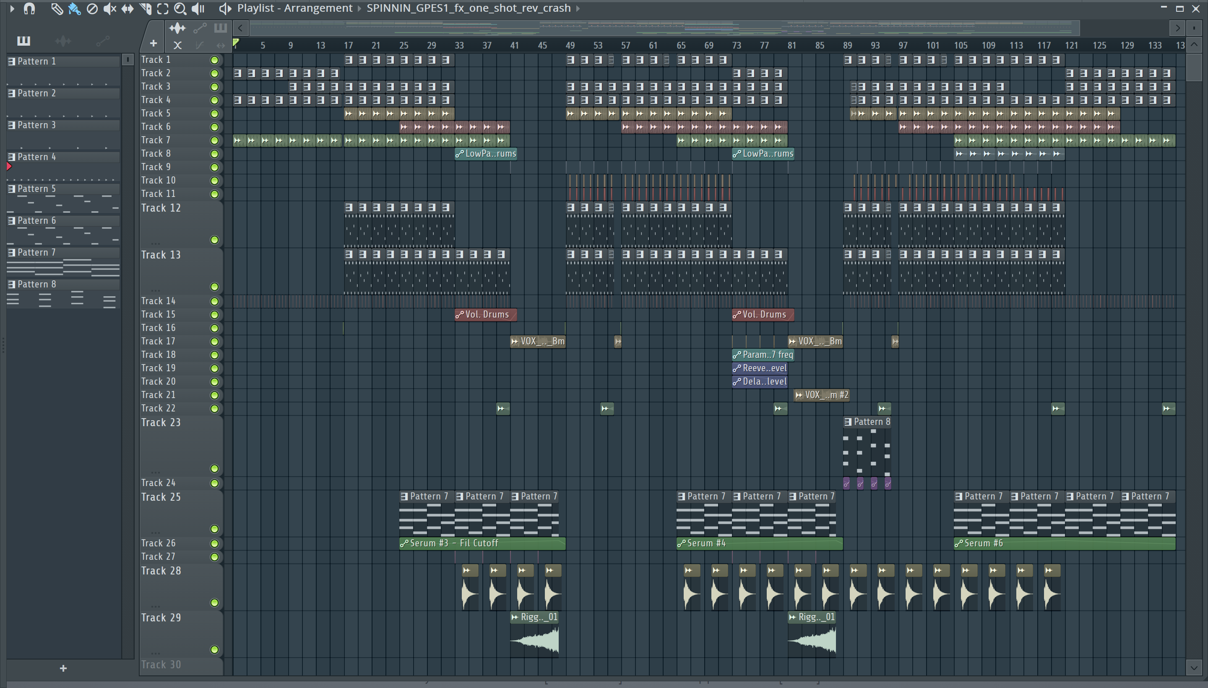
Task: Focus automation clips in playlist header
Action: click(200, 28)
